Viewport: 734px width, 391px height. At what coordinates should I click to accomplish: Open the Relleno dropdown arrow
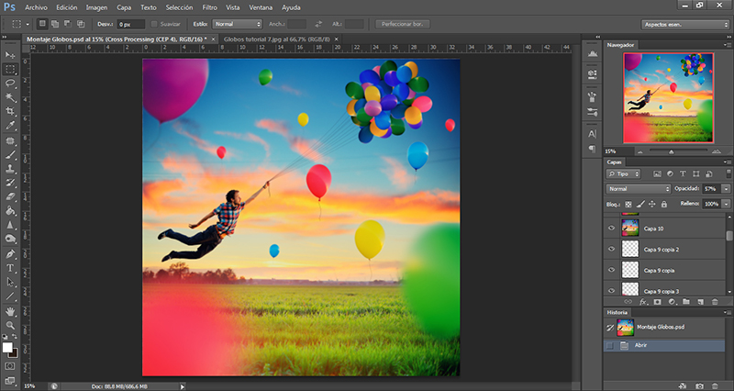pyautogui.click(x=726, y=204)
